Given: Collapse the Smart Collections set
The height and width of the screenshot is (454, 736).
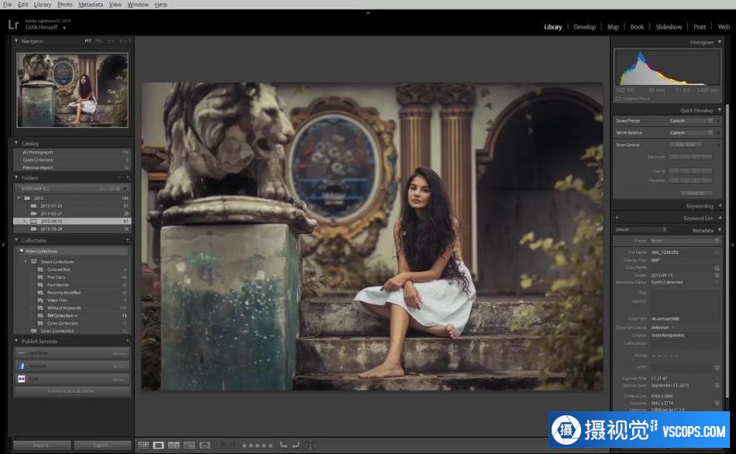Looking at the screenshot, I should (26, 262).
